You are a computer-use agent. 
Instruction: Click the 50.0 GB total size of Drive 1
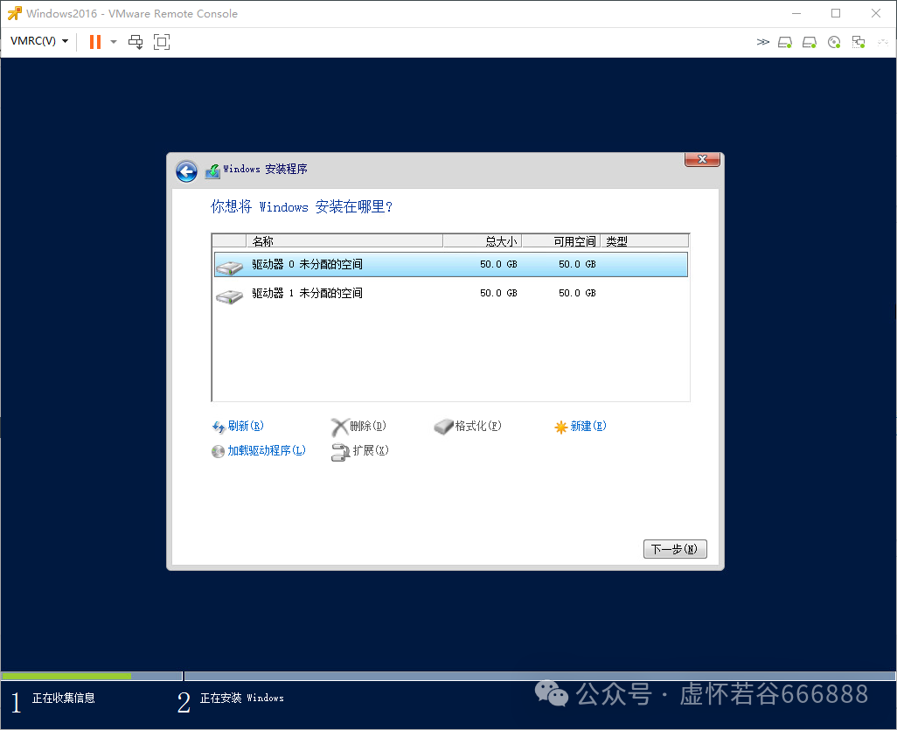coord(498,293)
